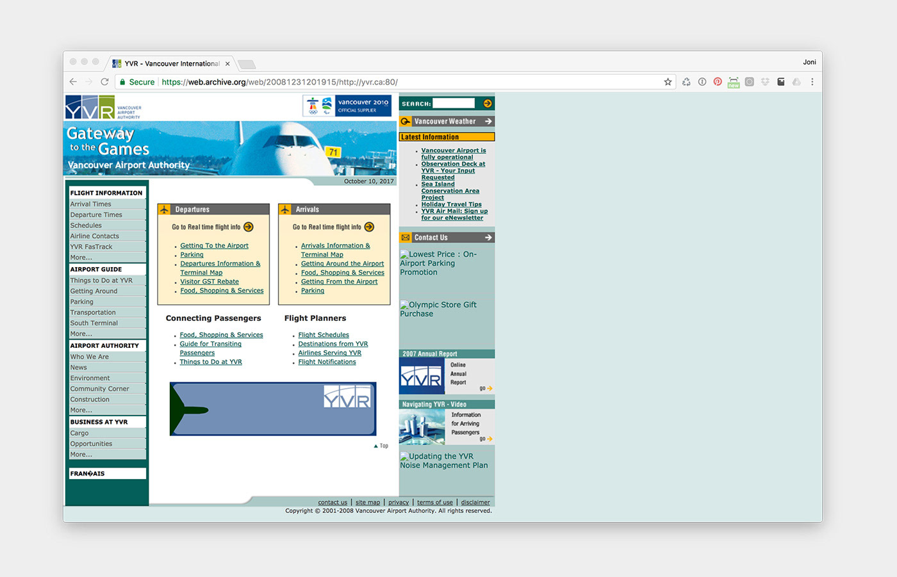The width and height of the screenshot is (897, 577).
Task: Bookmark page with the star icon
Action: coord(668,82)
